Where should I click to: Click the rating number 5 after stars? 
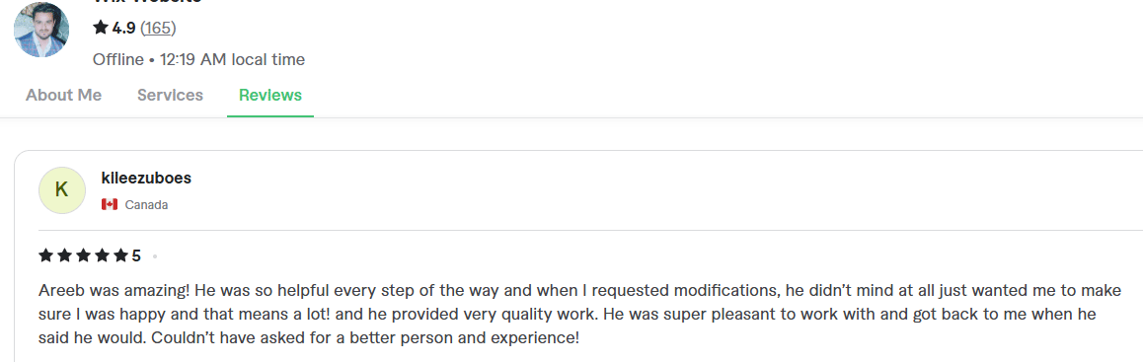pyautogui.click(x=136, y=255)
